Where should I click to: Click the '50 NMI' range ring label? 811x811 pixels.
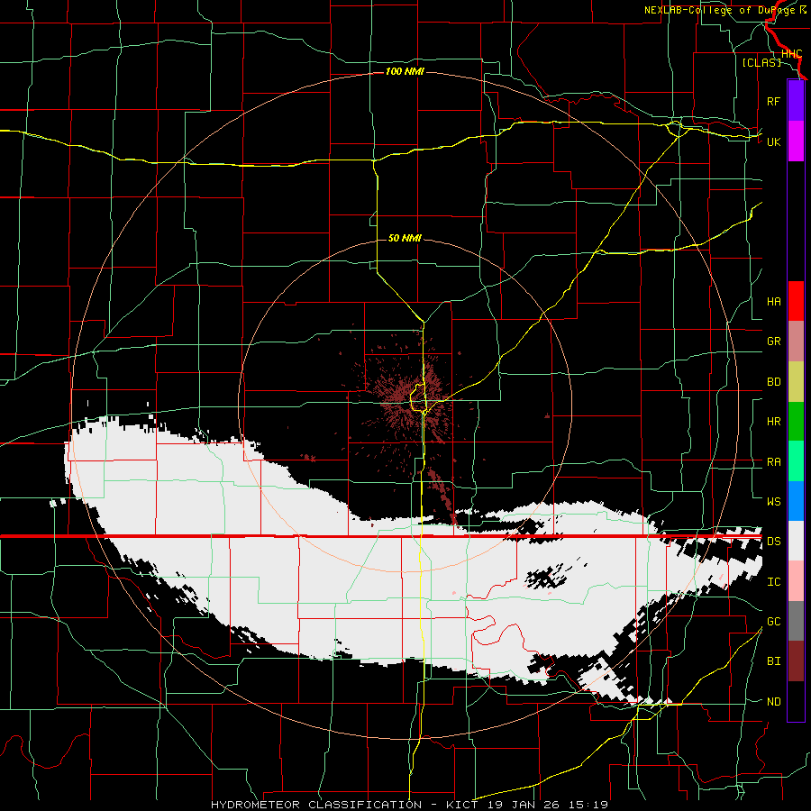click(405, 238)
